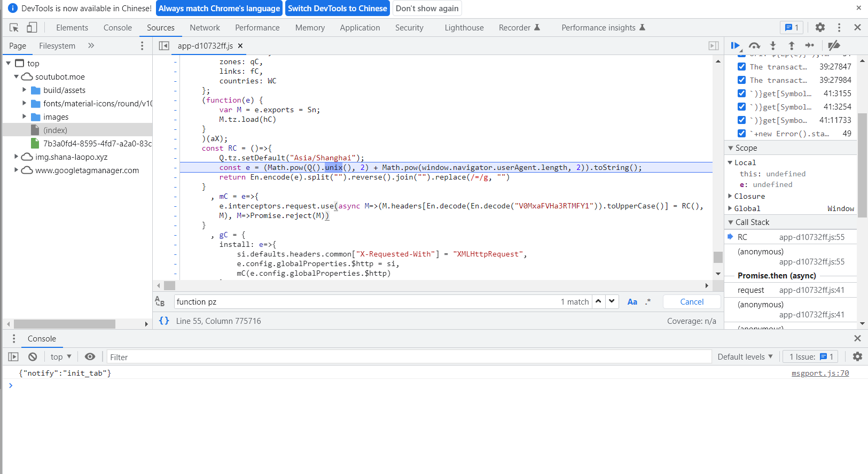
Task: Cancel the in-file search
Action: 692,302
